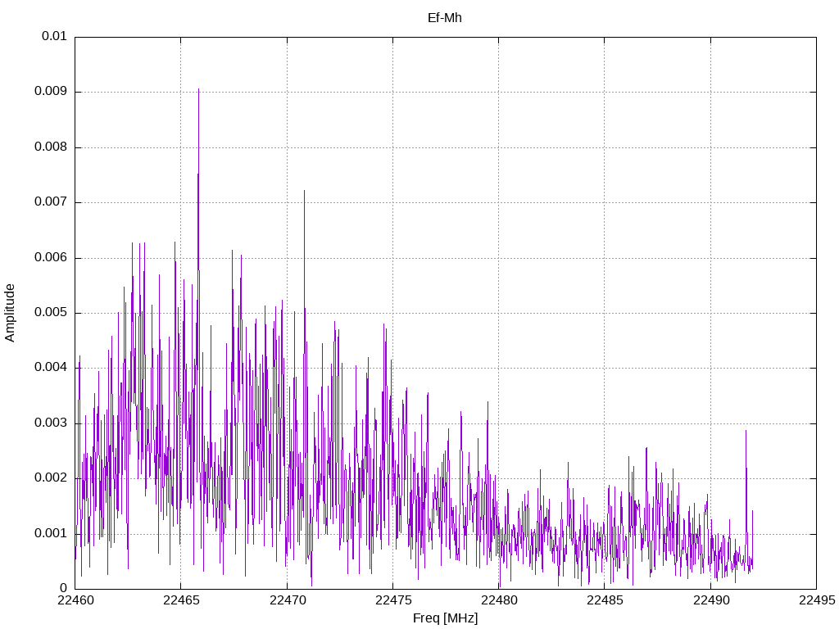Click the 0.01 y-axis tick label
Screen dimensions: 839x629
tap(54, 37)
